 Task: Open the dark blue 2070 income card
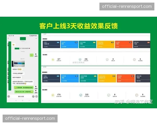[x=51, y=78]
